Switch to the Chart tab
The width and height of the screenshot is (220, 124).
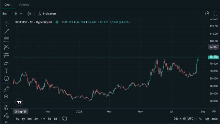pyautogui.click(x=8, y=4)
